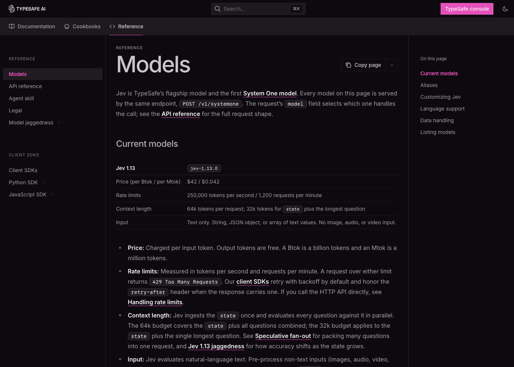Click the Current models heading
This screenshot has width=514, height=367.
tap(147, 144)
